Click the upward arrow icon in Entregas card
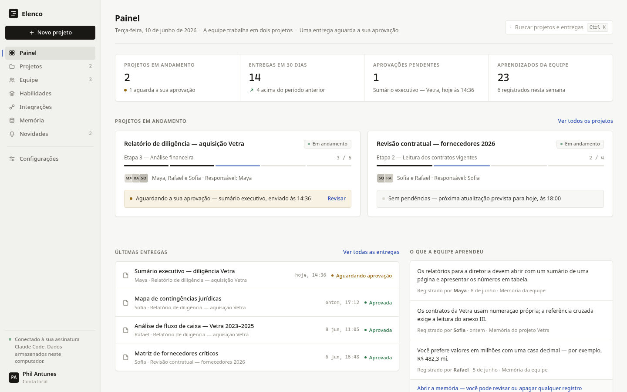Screen dimensions: 627x392 252,90
